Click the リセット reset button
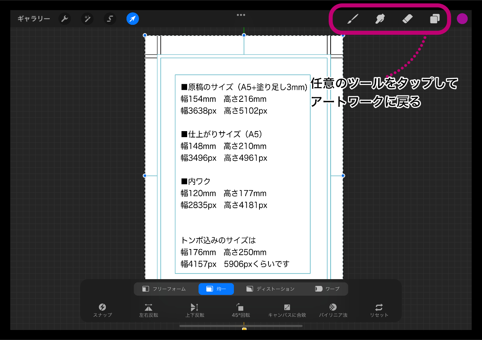Image resolution: width=482 pixels, height=340 pixels. point(379,310)
